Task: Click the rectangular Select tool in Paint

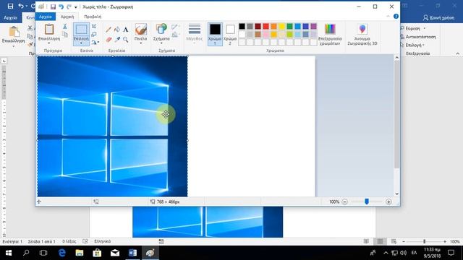Action: 81,30
